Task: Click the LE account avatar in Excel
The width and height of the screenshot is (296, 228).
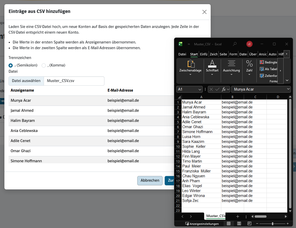Action: 249,44
